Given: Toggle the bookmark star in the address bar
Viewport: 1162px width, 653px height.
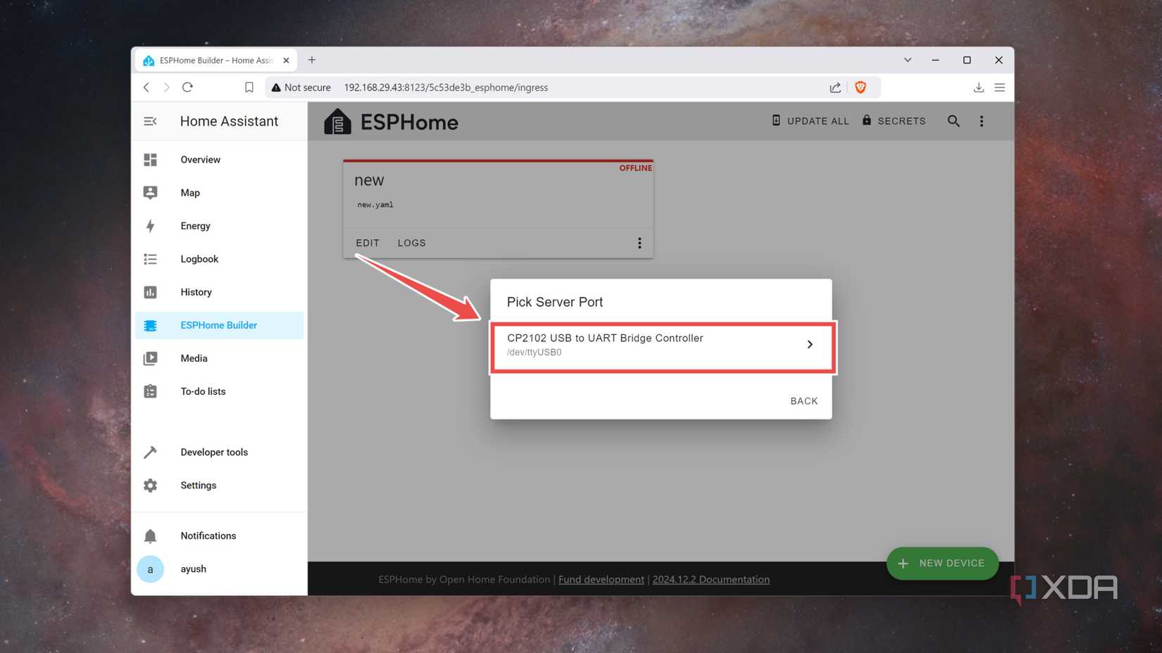Looking at the screenshot, I should [249, 87].
